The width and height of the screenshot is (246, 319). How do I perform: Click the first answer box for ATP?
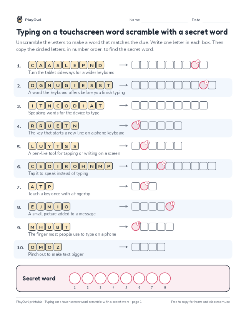pos(136,186)
